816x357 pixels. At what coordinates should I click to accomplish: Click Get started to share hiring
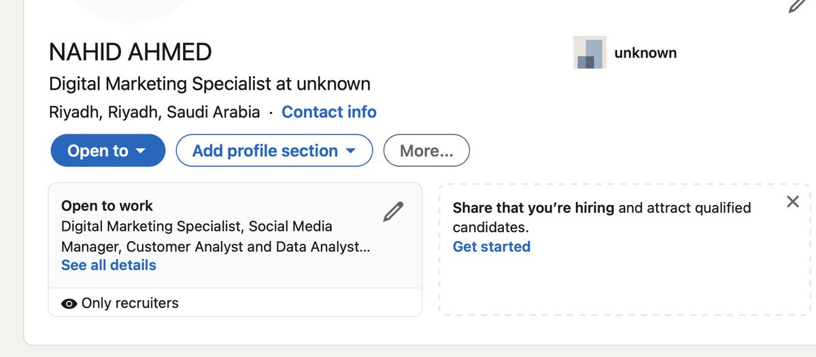click(x=492, y=246)
